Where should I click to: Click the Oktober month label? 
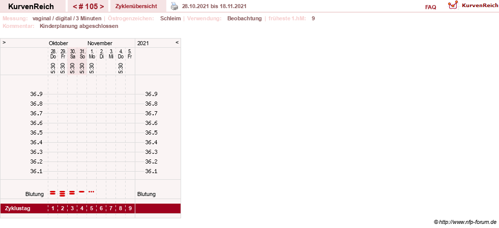[x=58, y=43]
